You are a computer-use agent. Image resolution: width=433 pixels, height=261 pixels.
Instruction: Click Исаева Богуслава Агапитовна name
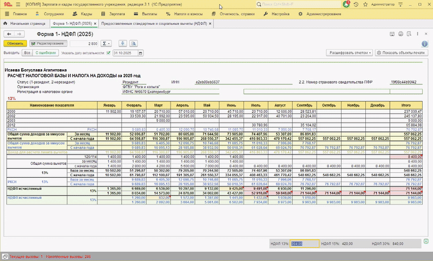point(36,70)
